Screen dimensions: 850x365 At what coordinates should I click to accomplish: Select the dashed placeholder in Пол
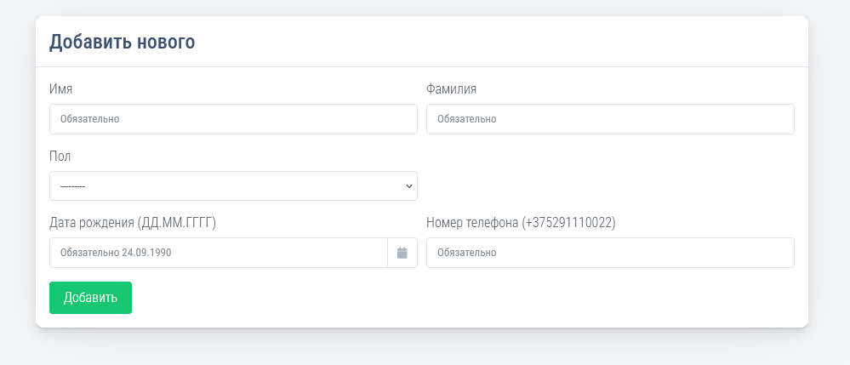coord(72,186)
